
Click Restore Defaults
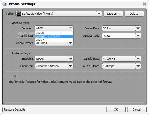tap(15, 109)
